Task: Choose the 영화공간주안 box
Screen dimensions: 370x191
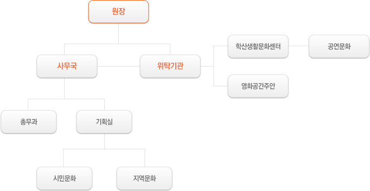Action: (x=258, y=86)
